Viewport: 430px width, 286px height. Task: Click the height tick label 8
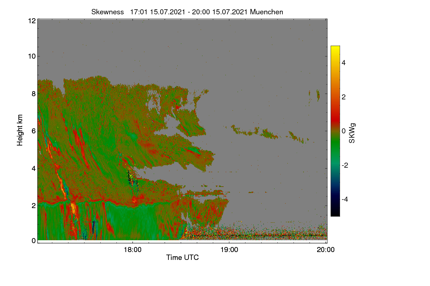[x=33, y=94]
